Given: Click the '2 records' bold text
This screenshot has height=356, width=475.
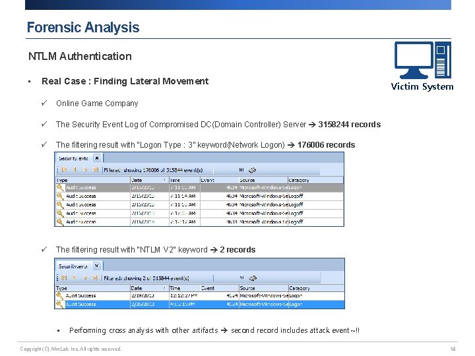Looking at the screenshot, I should point(237,250).
